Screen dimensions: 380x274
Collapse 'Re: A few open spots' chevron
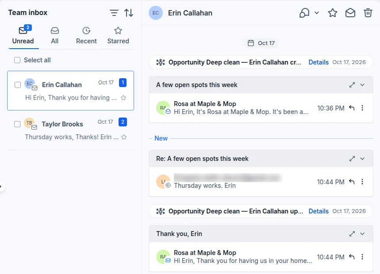[x=362, y=159]
